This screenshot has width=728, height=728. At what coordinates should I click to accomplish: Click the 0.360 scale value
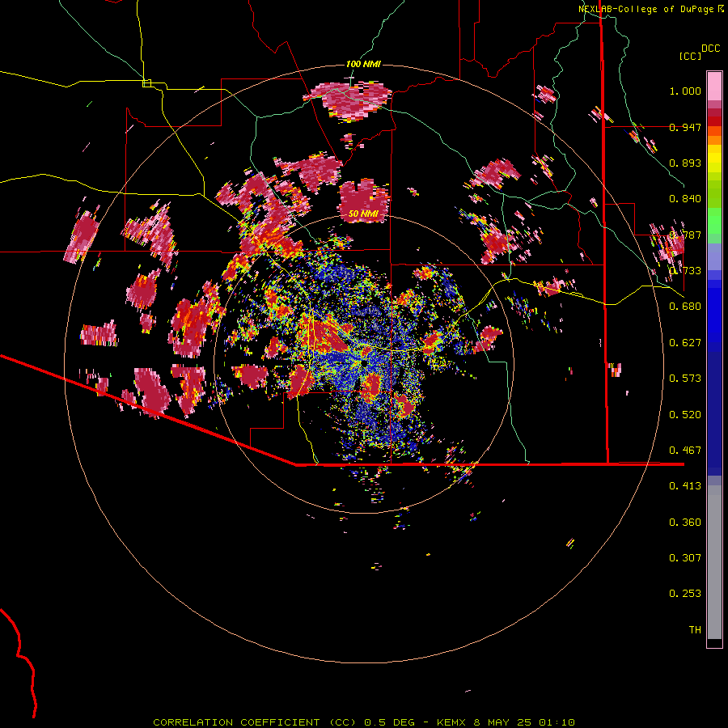685,523
